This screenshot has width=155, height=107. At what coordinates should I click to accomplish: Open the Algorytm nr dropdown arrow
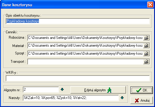click(x=62, y=89)
